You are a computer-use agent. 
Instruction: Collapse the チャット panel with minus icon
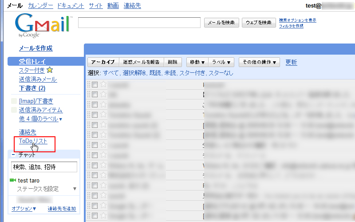(x=13, y=155)
